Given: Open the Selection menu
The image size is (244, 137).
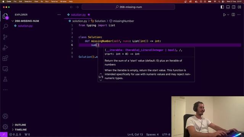Looking at the screenshot, I should [x=28, y=2].
